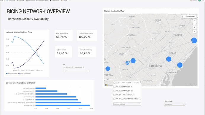This screenshot has width=205, height=115.
Task: Click the E-bike Share 65,40 % card
Action: coord(63,52)
